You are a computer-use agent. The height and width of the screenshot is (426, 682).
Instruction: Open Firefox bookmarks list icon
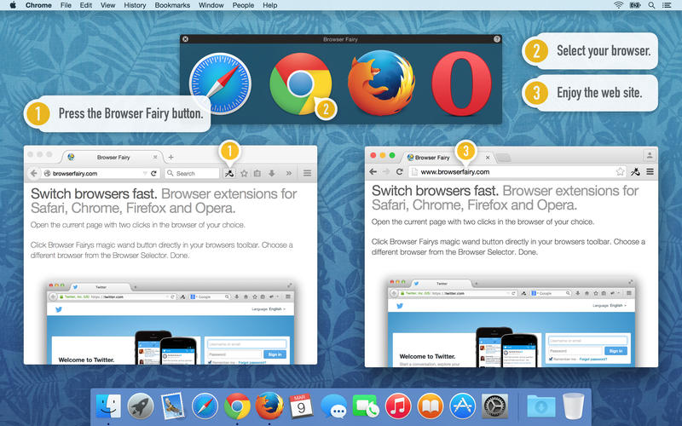click(x=257, y=173)
